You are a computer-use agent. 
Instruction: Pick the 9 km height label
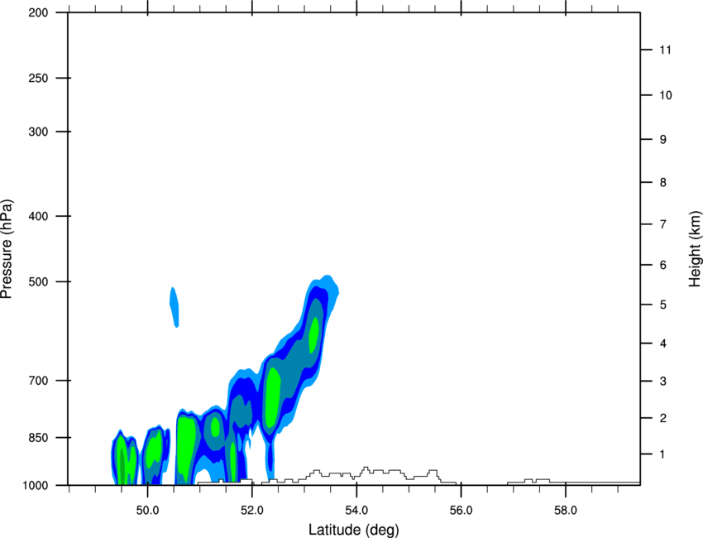663,140
